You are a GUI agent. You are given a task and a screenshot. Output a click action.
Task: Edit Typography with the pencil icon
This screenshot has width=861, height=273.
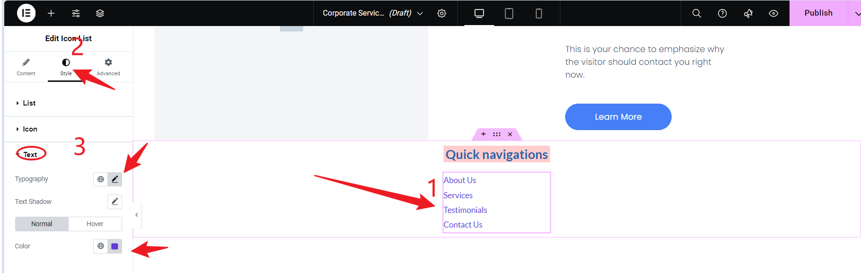(x=115, y=179)
